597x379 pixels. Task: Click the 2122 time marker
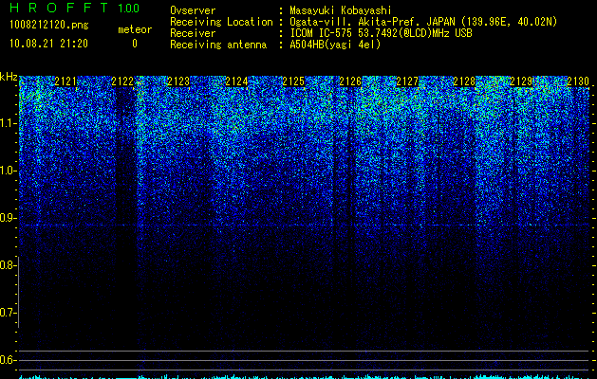(122, 81)
